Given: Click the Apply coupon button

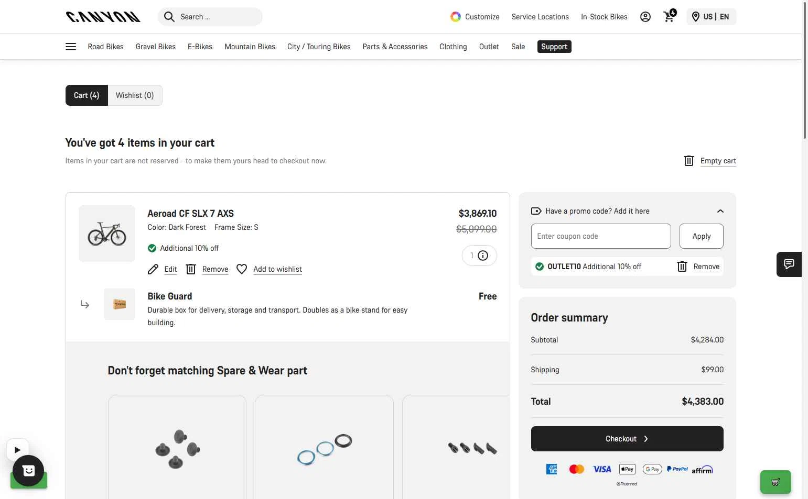Looking at the screenshot, I should (702, 236).
